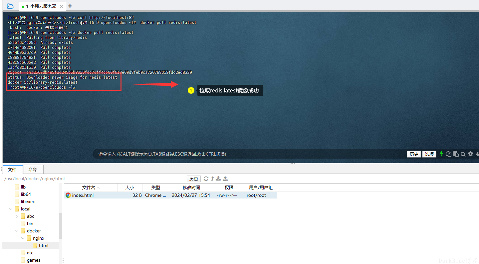This screenshot has width=479, height=264.
Task: Click the green lightning quick-command icon
Action: coord(441,154)
